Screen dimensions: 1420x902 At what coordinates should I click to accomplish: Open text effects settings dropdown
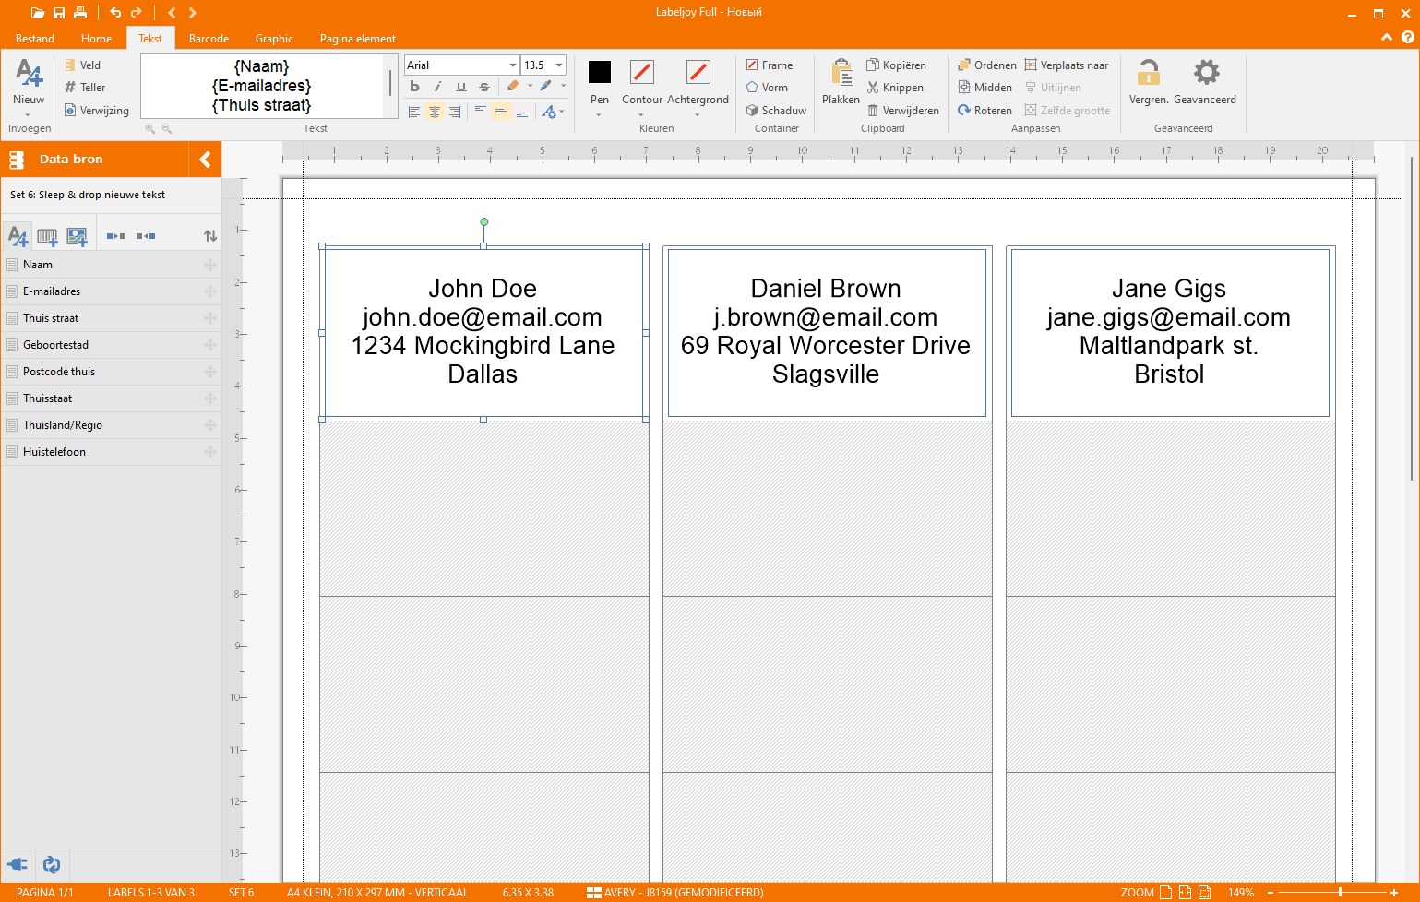[553, 112]
